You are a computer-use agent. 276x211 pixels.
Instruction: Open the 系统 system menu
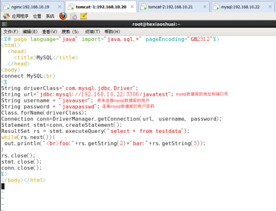click(x=50, y=16)
